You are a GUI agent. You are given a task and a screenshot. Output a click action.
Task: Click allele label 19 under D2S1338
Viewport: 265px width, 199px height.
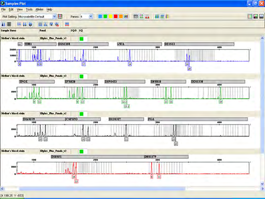click(221, 102)
